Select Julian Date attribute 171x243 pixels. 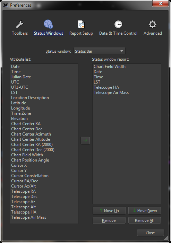point(44,77)
